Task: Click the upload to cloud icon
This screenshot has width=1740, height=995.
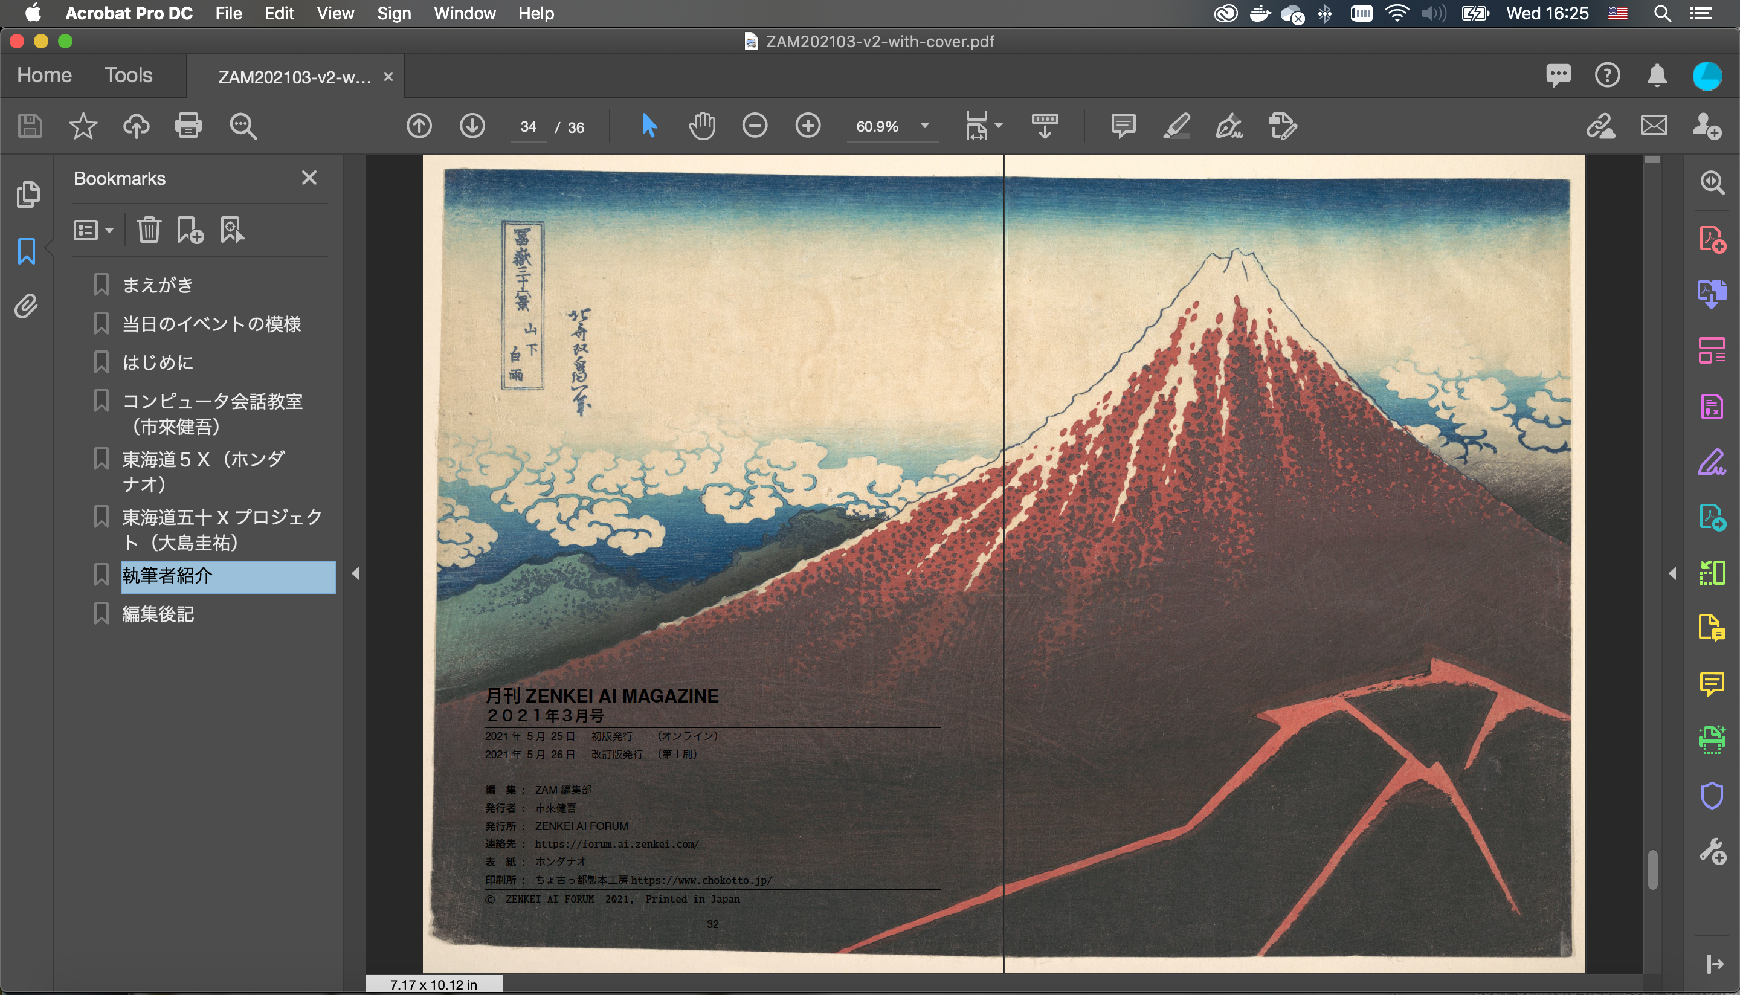Action: pos(136,126)
